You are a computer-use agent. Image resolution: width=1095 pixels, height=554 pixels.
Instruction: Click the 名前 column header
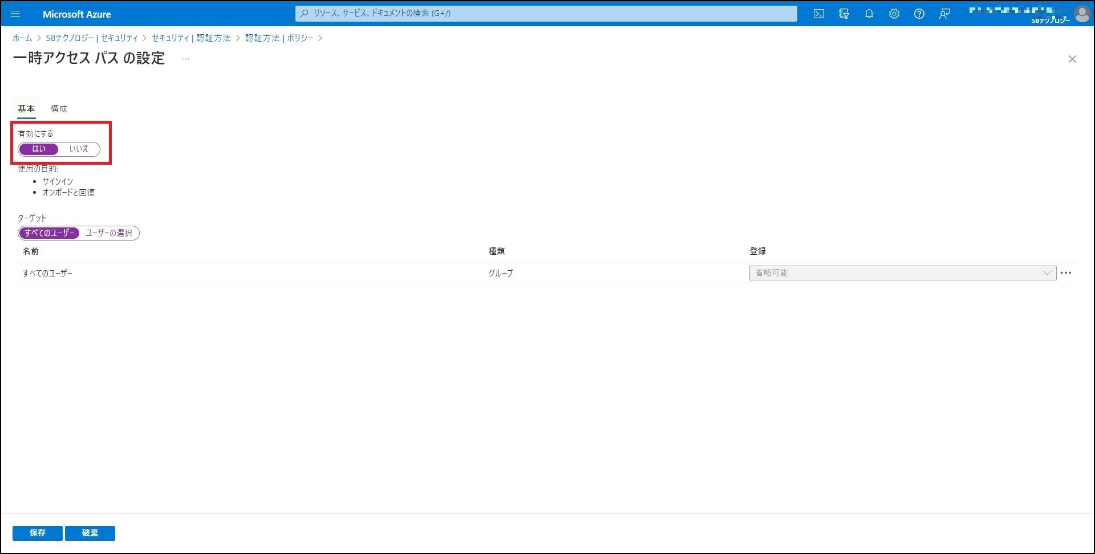coord(31,251)
